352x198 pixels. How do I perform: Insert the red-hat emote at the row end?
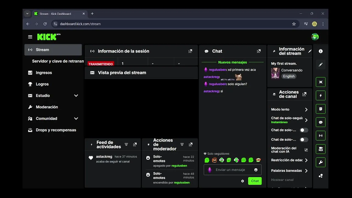coord(258,160)
